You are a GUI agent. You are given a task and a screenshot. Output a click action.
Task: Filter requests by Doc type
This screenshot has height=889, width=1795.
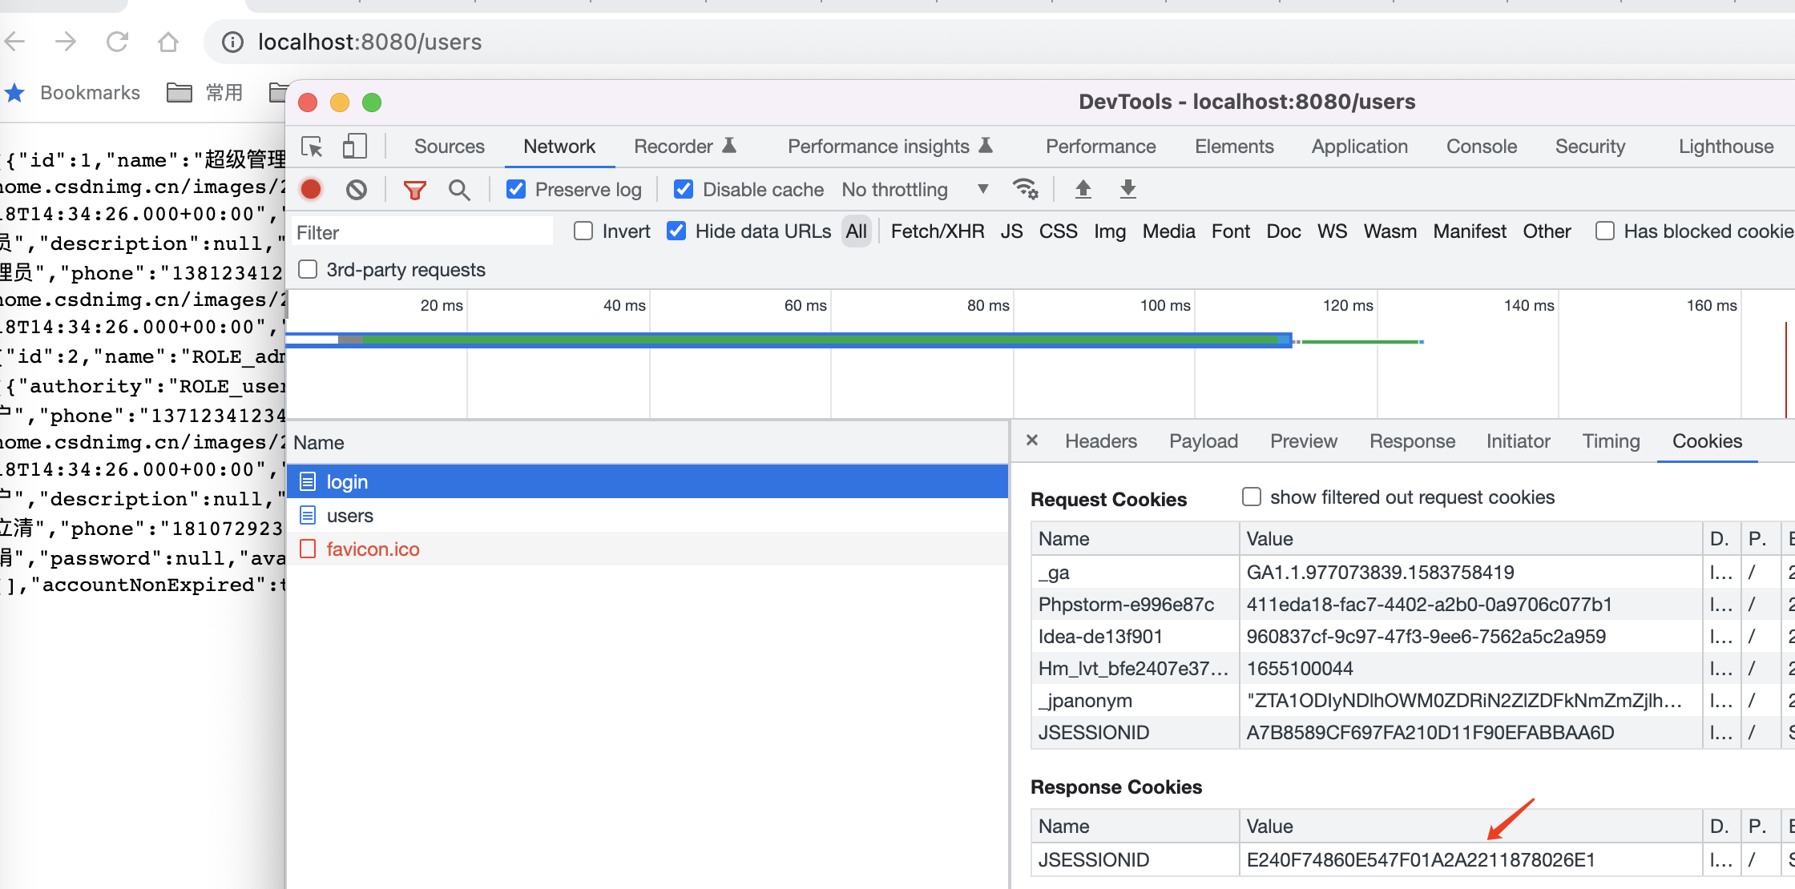tap(1283, 231)
